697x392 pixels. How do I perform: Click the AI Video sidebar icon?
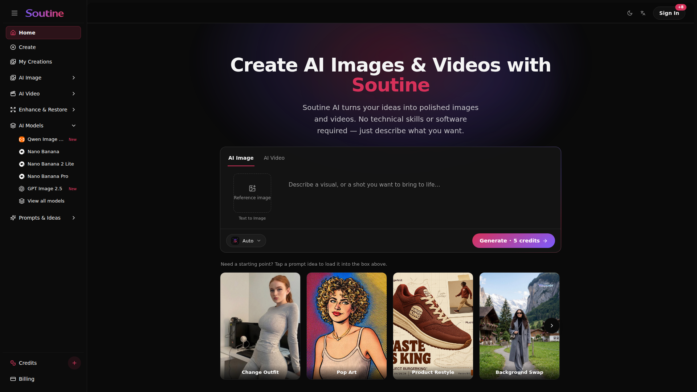point(13,94)
